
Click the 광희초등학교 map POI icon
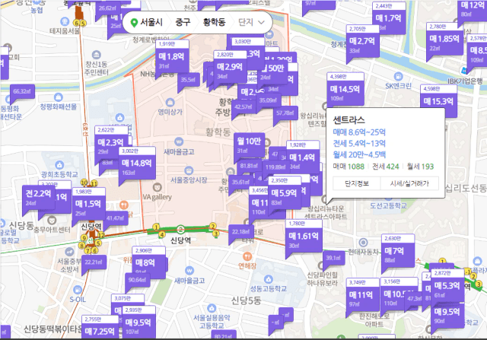pos(59,165)
